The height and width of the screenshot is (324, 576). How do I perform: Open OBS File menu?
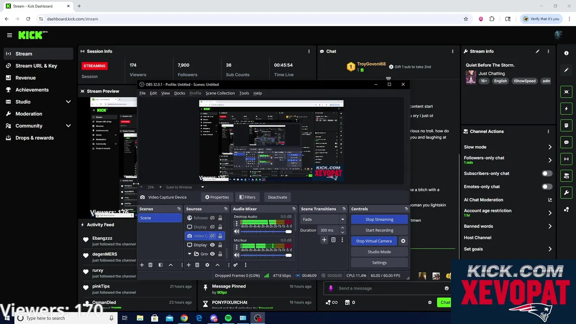[x=142, y=93]
